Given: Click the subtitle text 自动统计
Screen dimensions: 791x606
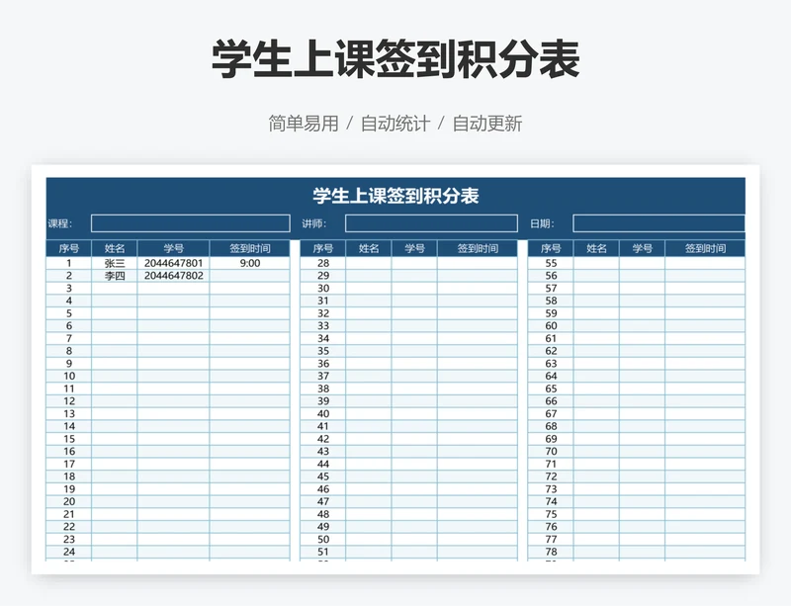Looking at the screenshot, I should click(x=395, y=124).
